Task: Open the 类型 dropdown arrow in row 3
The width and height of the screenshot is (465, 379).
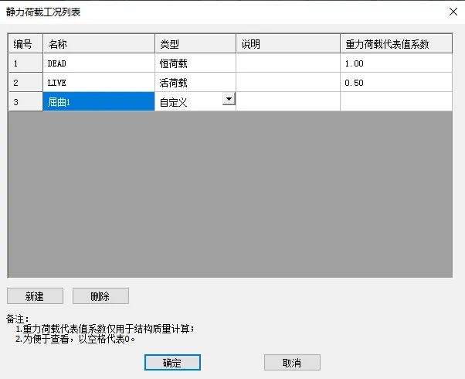Action: point(228,99)
